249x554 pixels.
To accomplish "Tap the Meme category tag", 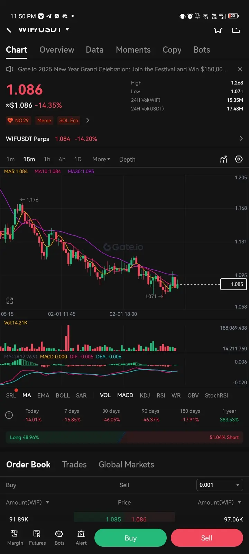I will (x=44, y=120).
